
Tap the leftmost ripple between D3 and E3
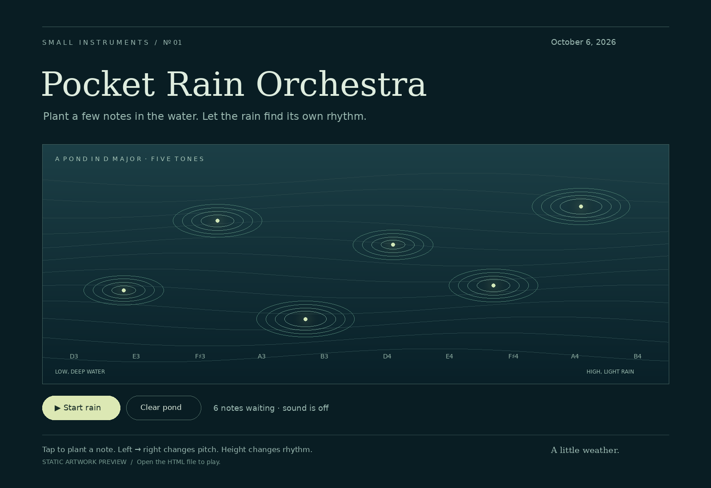(124, 290)
